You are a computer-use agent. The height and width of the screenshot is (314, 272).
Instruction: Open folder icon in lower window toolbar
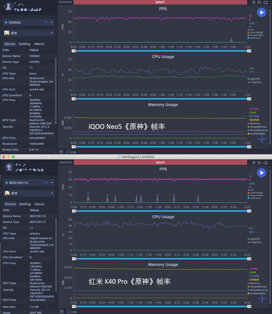[x=259, y=163]
